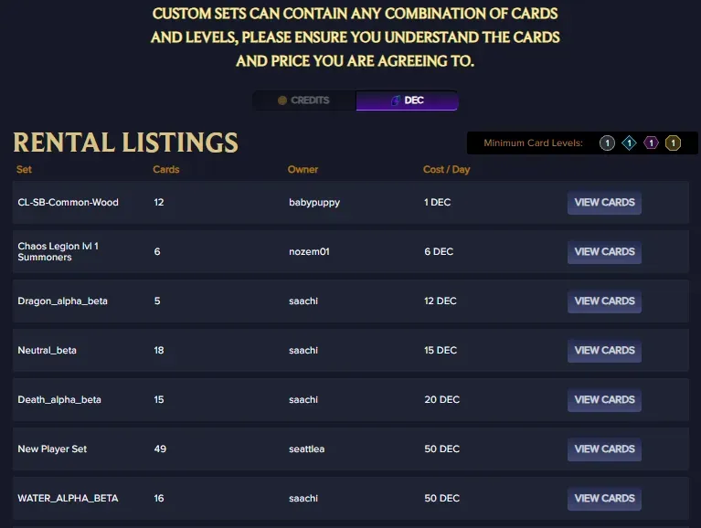
Task: View cards in the Neutral_beta set
Action: pos(604,351)
